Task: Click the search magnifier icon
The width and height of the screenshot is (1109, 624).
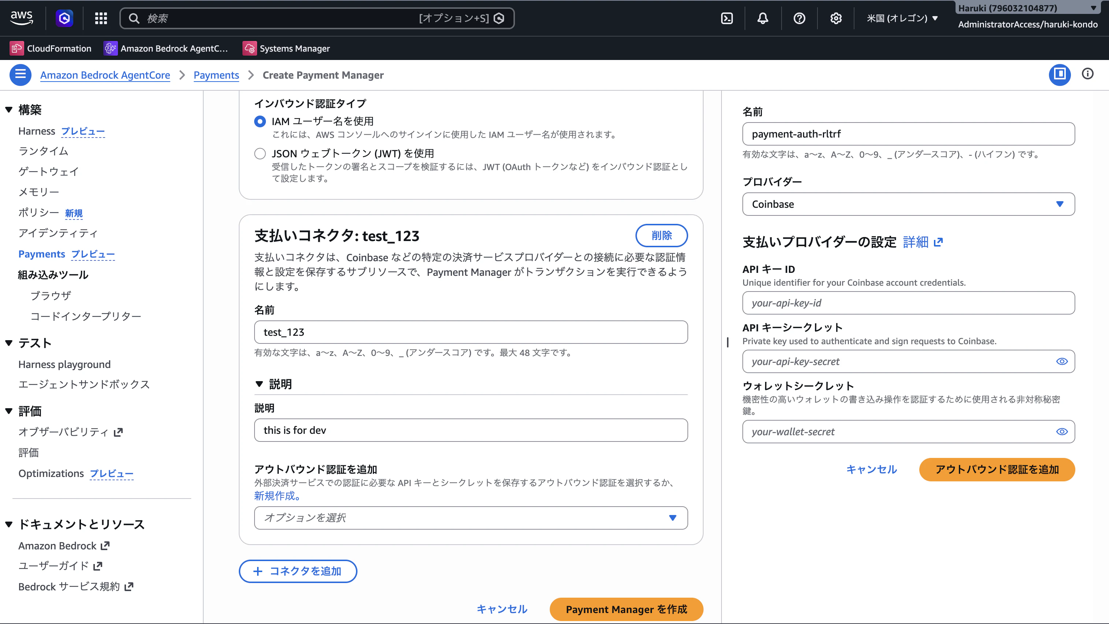Action: coord(134,18)
